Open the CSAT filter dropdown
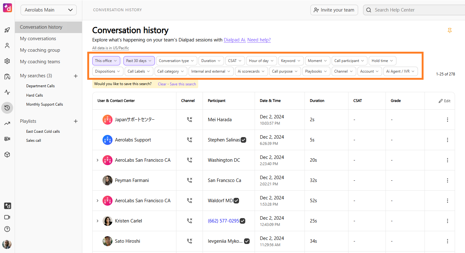Viewport: 465px width, 253px height. [x=235, y=61]
